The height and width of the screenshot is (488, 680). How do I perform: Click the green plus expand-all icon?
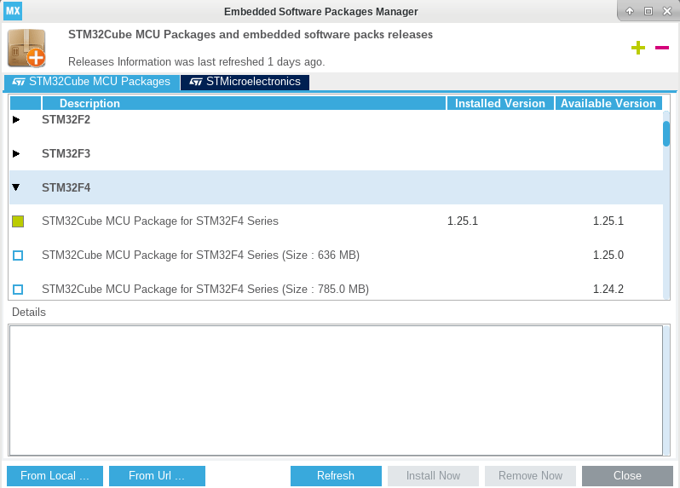[637, 48]
